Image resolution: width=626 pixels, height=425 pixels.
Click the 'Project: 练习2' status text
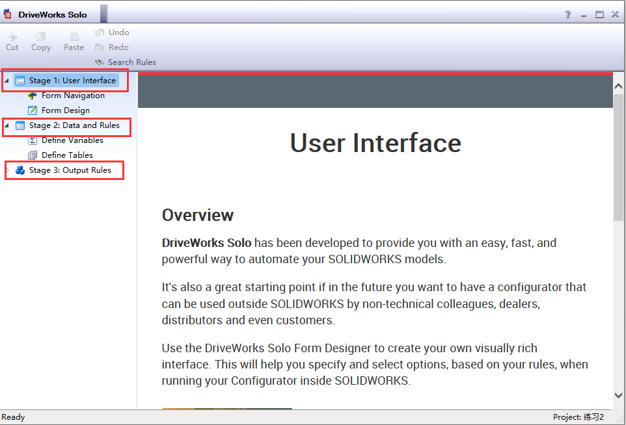(578, 417)
